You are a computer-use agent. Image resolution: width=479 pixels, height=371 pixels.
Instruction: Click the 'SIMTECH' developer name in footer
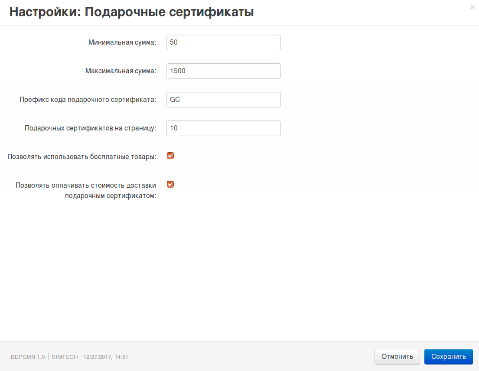65,357
